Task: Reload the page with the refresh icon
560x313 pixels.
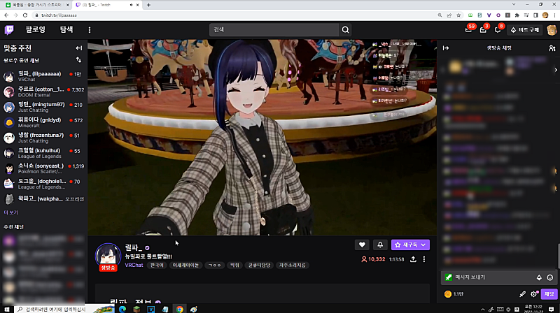Action: pos(25,15)
